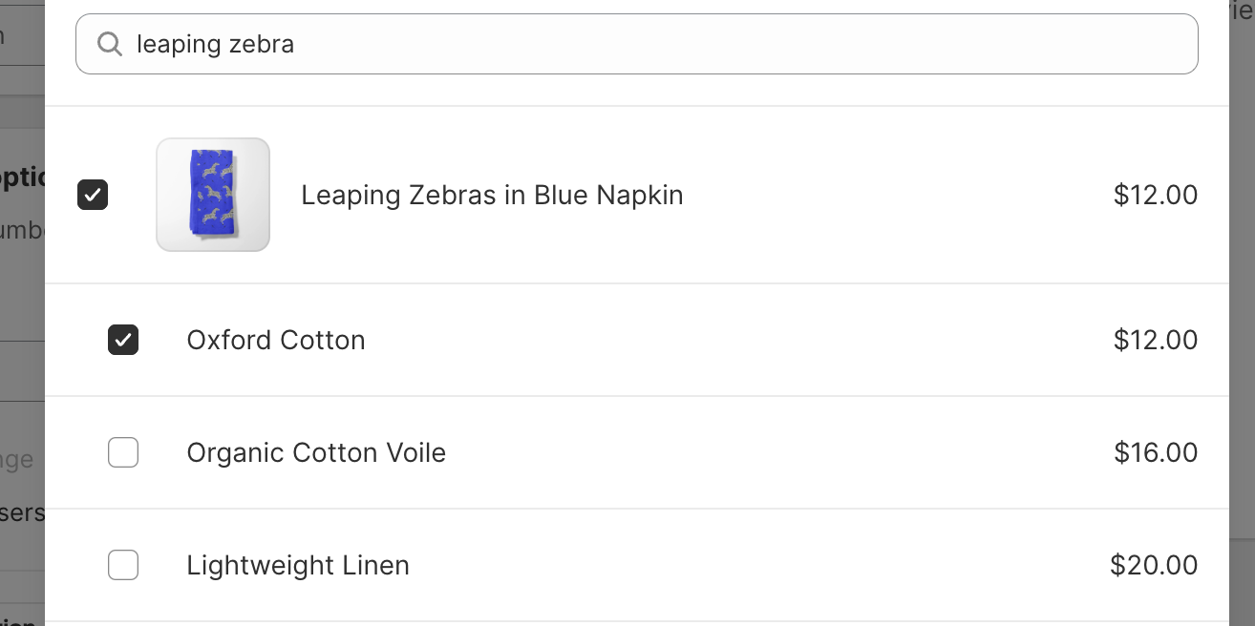The image size is (1255, 626).
Task: Enable the Organic Cotton Voile checkbox
Action: [x=123, y=452]
